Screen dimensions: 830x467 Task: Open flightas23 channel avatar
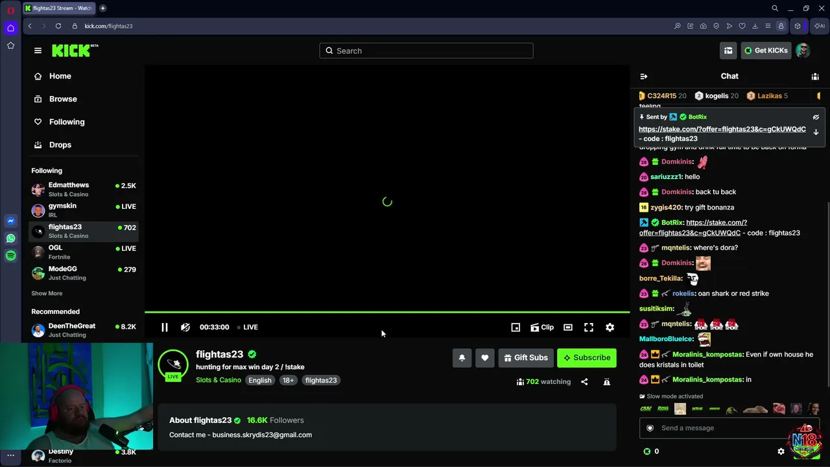click(173, 365)
